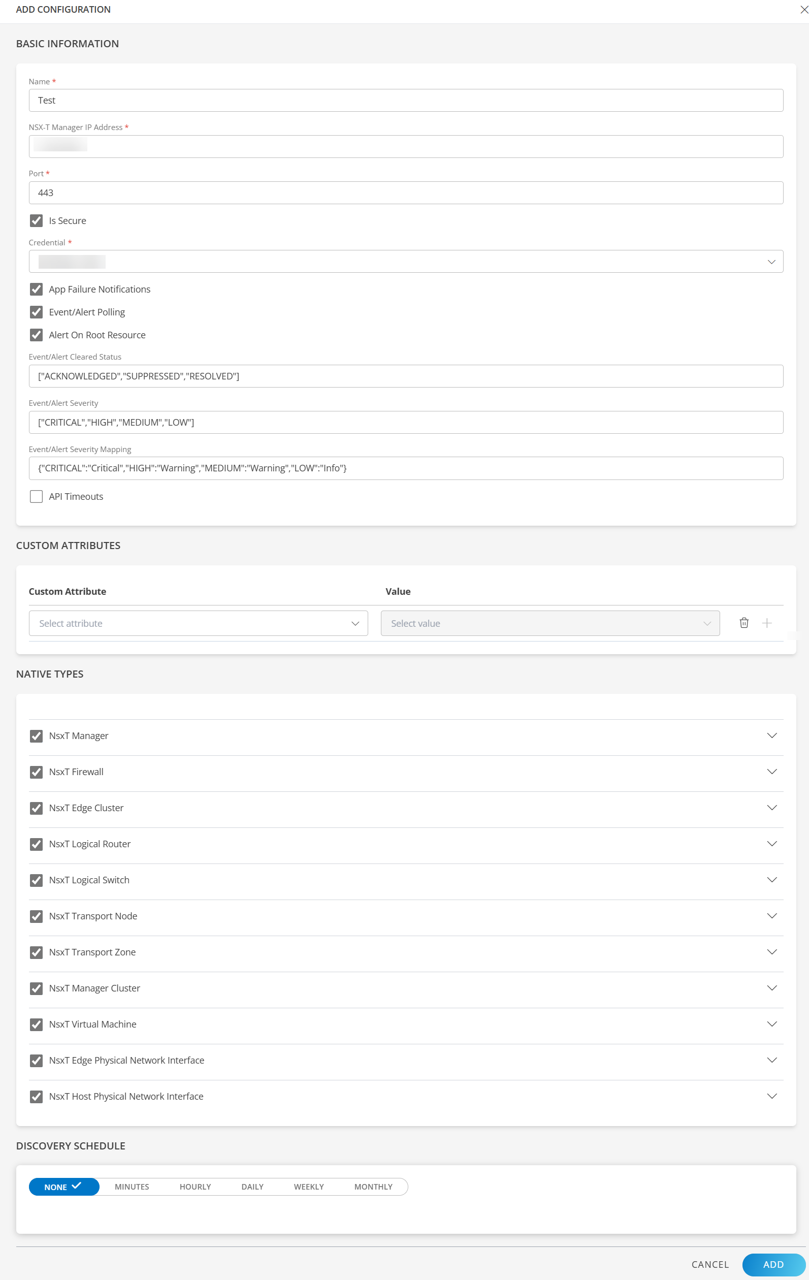Screen dimensions: 809x1280
Task: Click the trash icon to delete custom attribute
Action: click(x=743, y=623)
